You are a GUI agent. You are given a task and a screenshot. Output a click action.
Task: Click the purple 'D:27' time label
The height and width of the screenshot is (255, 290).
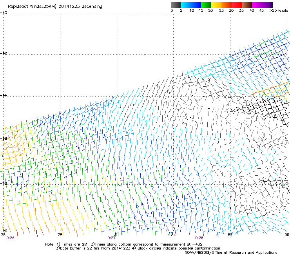tap(111, 238)
